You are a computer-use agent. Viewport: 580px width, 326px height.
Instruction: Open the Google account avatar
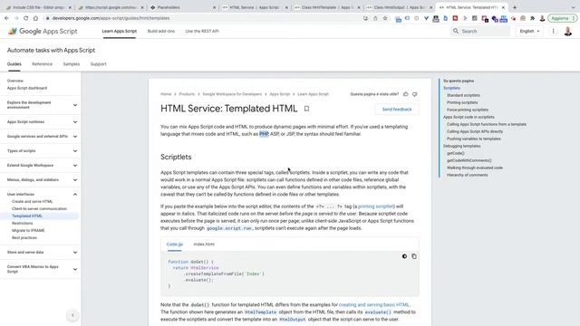568,32
